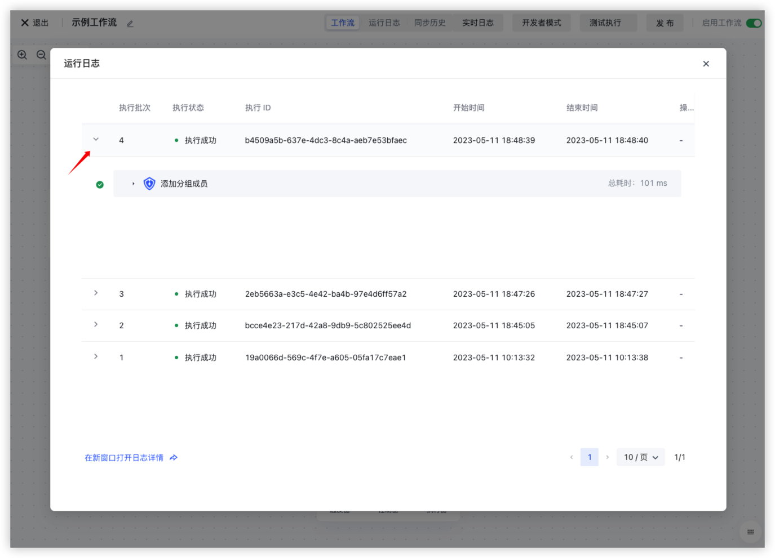Close the 运行日志 dialog
The image size is (775, 558).
click(x=706, y=64)
